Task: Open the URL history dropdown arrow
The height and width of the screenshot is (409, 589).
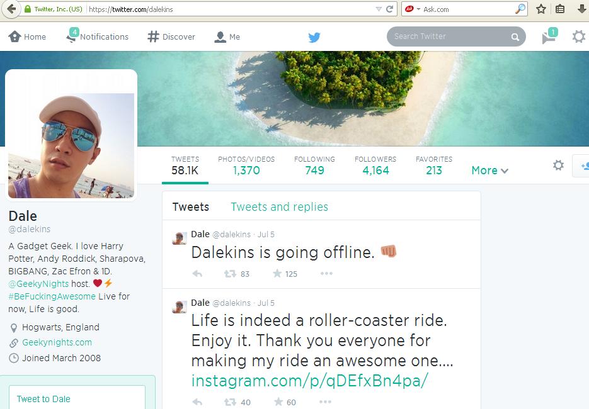Action: [379, 9]
